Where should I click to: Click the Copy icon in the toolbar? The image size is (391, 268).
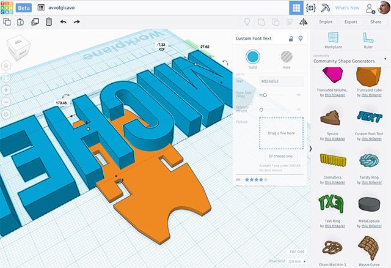pyautogui.click(x=7, y=22)
